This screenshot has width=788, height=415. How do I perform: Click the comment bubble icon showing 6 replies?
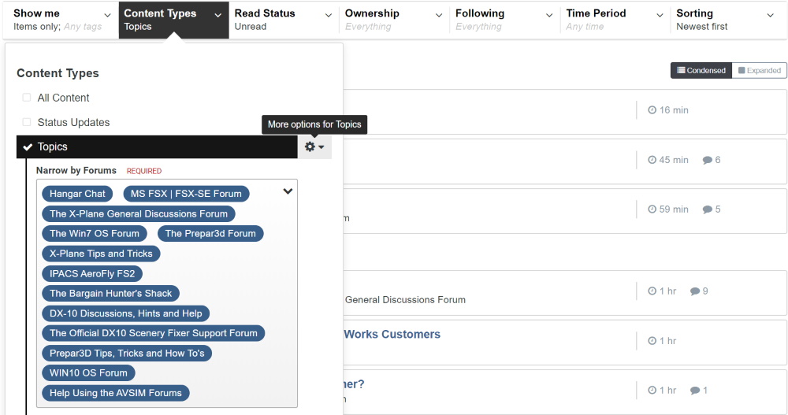[x=707, y=160]
